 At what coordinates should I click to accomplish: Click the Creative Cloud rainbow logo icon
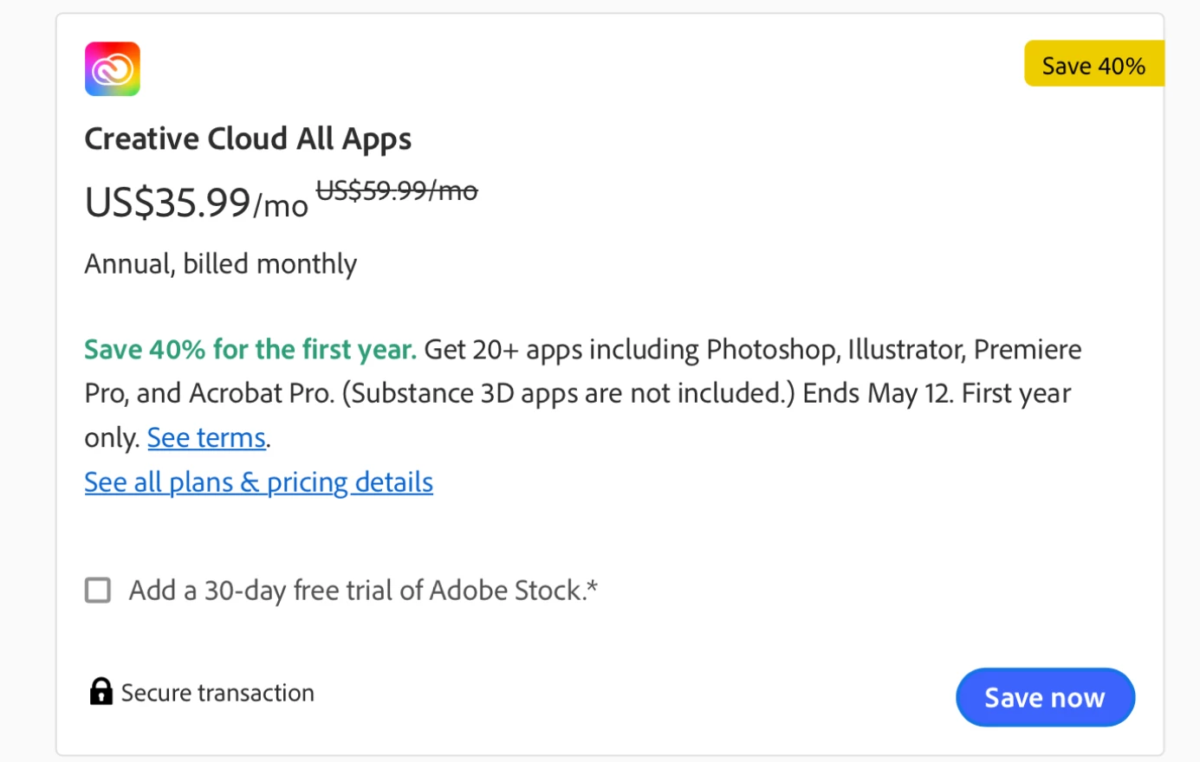(x=113, y=69)
